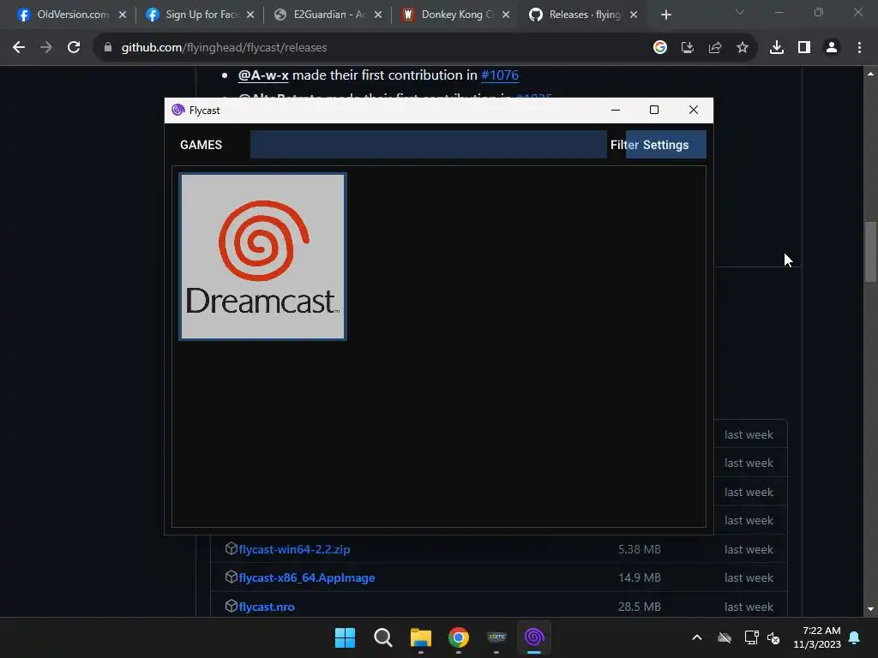Click the OneDrive cloud tray icon

[725, 637]
